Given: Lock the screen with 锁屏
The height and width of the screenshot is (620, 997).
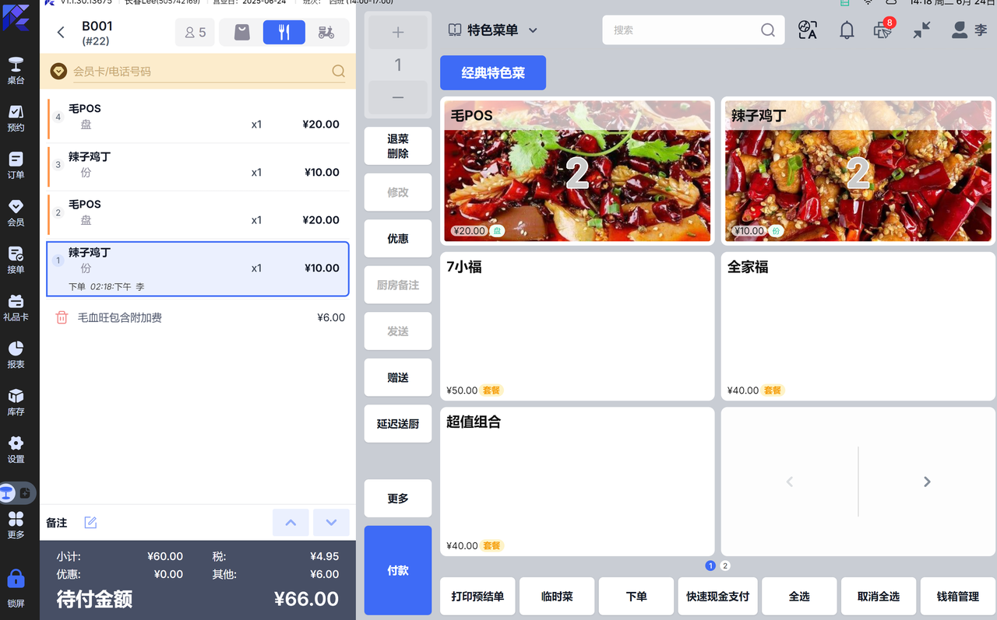Looking at the screenshot, I should coord(16,588).
